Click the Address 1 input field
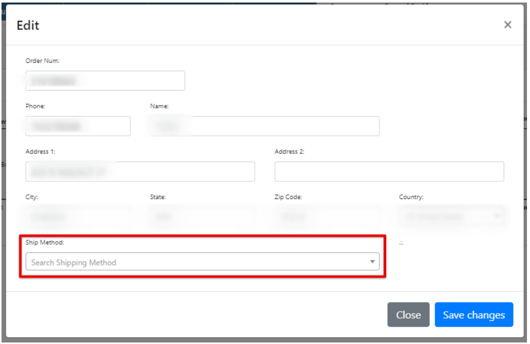Image resolution: width=530 pixels, height=344 pixels. coord(140,171)
